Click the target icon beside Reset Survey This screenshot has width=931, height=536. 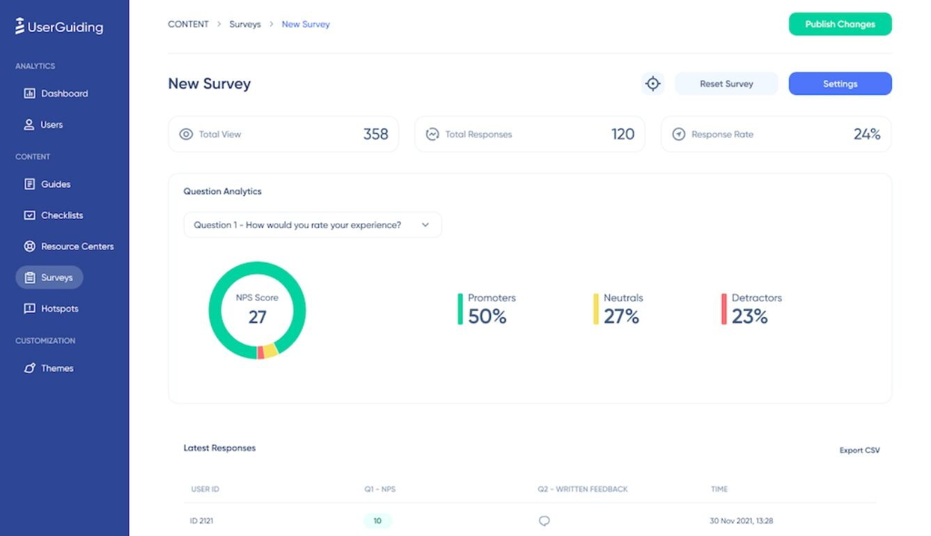(x=652, y=83)
